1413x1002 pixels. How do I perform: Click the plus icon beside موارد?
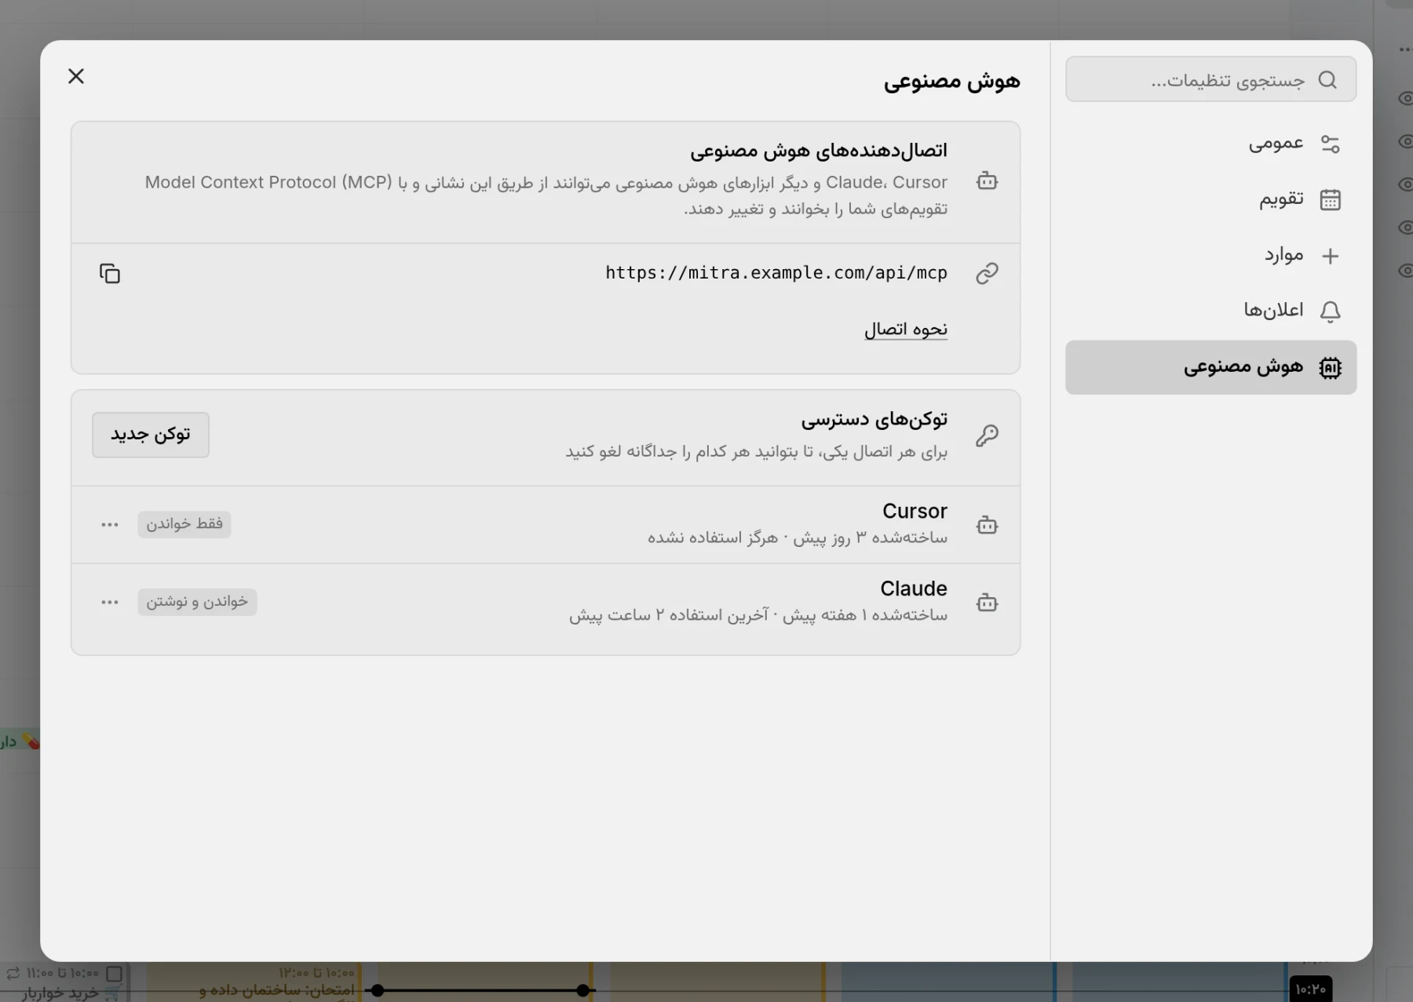pyautogui.click(x=1330, y=256)
